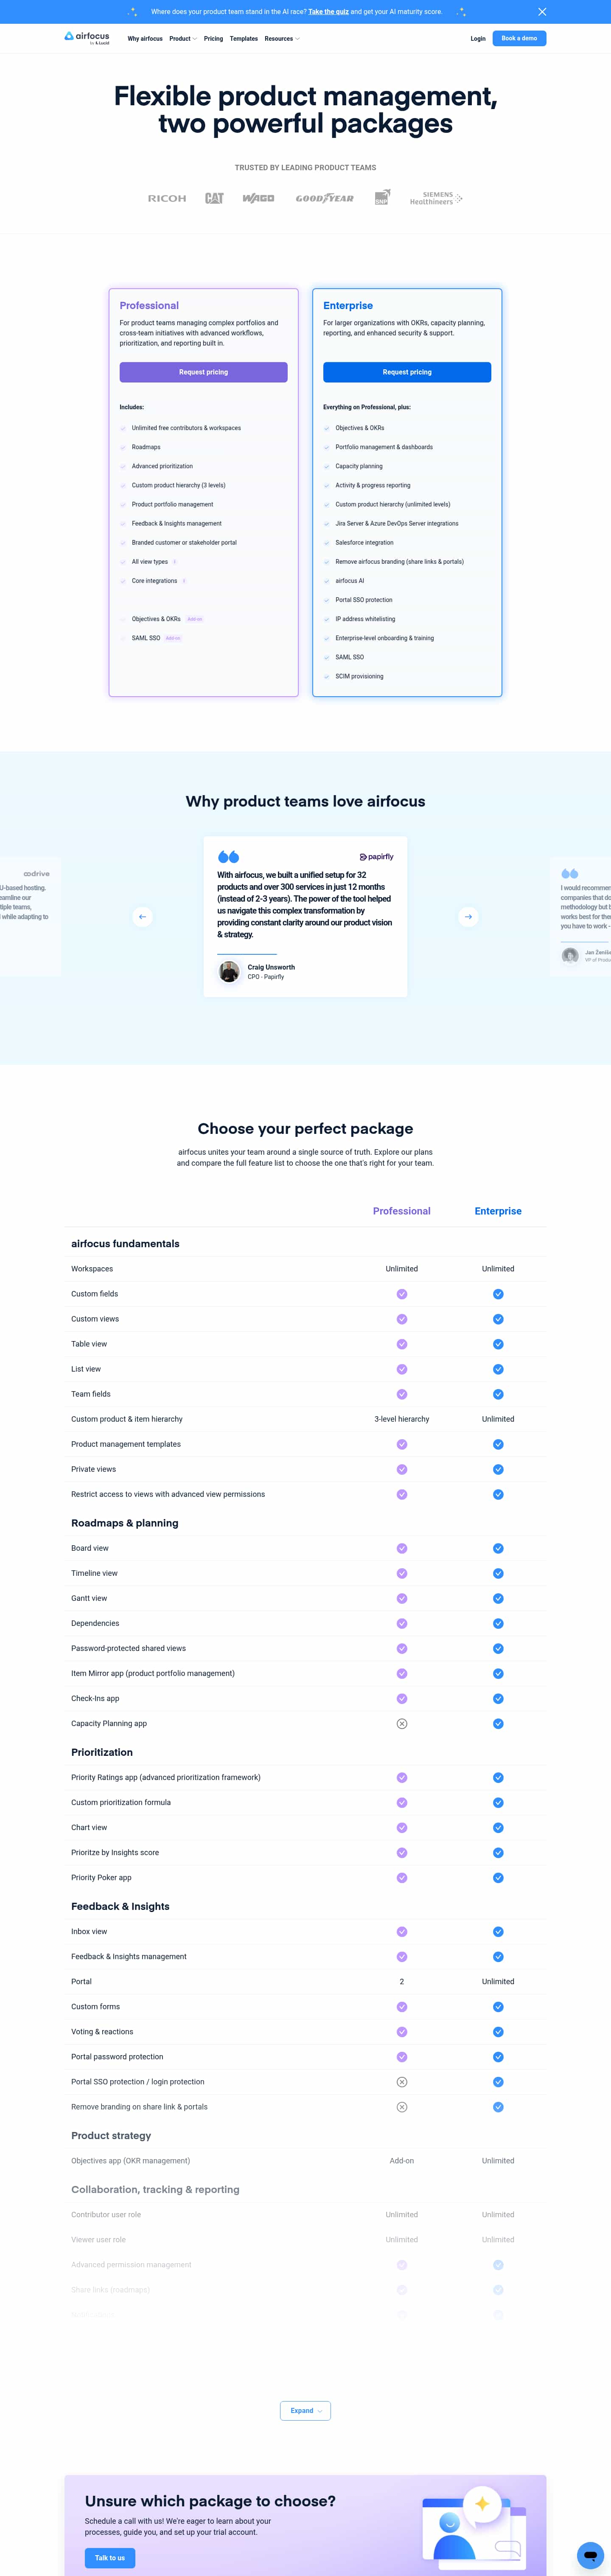611x2576 pixels.
Task: Click info icon next to All view types
Action: [175, 562]
